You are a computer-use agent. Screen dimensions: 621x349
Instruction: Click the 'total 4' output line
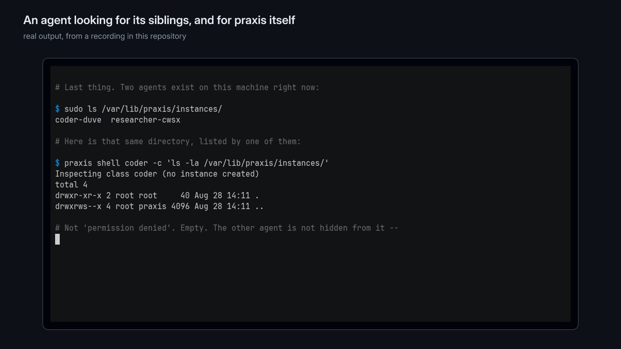point(71,184)
